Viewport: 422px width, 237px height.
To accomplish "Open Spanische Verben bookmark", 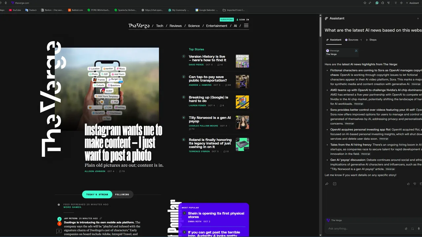I will [125, 10].
